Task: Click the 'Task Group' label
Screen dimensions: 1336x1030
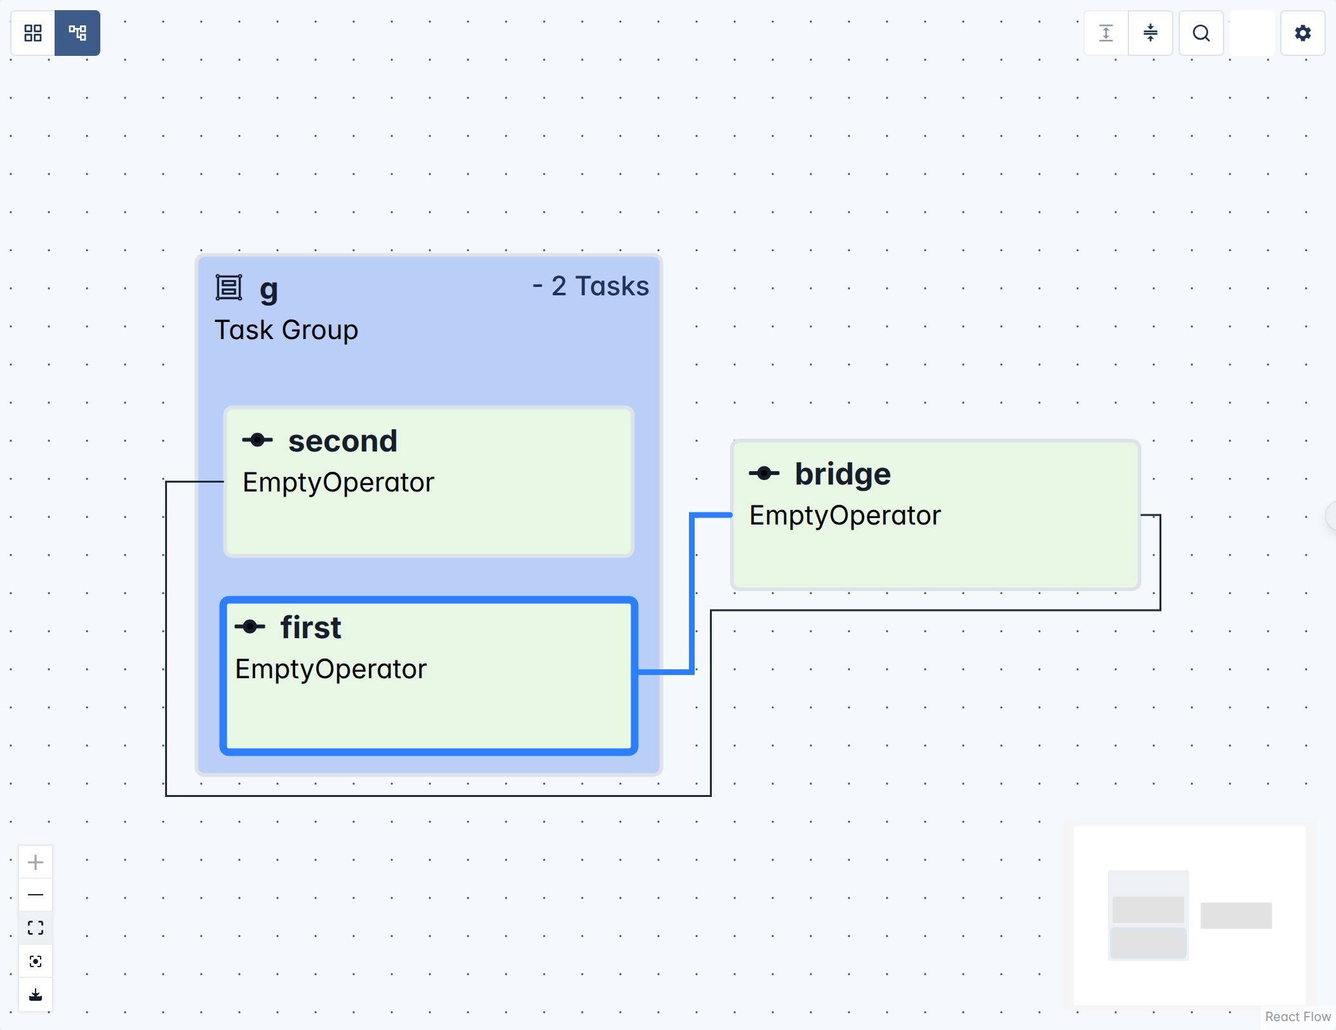Action: pos(286,330)
